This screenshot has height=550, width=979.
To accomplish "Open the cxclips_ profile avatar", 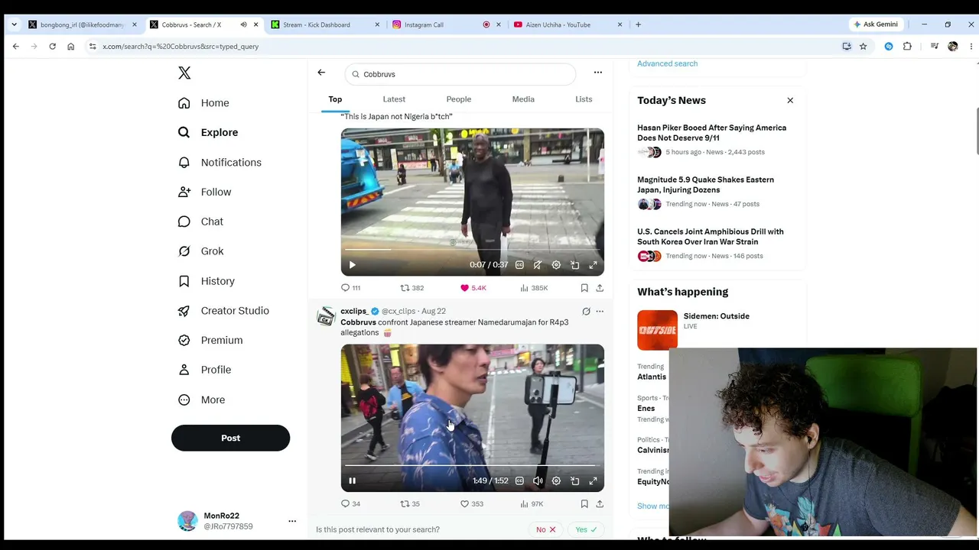I will 327,316.
